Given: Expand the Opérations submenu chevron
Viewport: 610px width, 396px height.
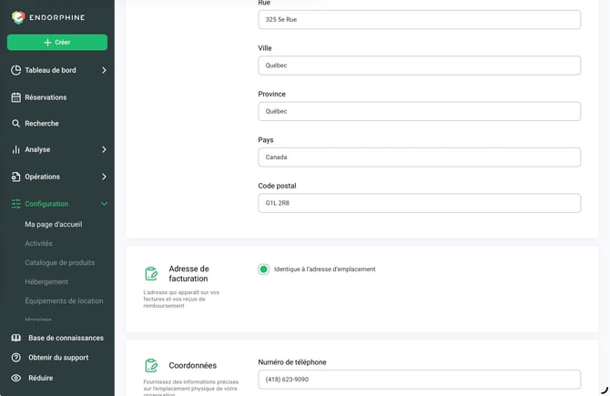Looking at the screenshot, I should (104, 177).
